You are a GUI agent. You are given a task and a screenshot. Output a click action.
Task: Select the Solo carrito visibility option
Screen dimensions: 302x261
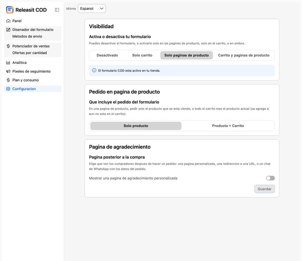pyautogui.click(x=142, y=55)
